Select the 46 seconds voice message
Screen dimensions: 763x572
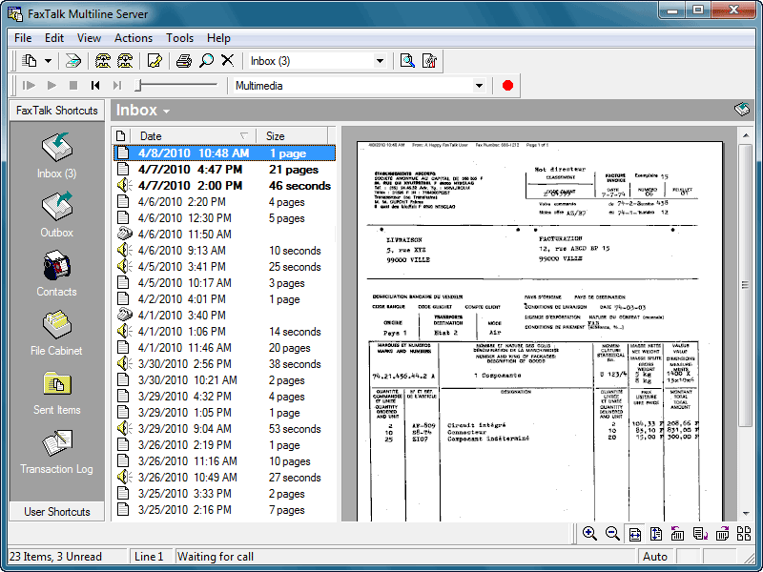click(x=224, y=185)
